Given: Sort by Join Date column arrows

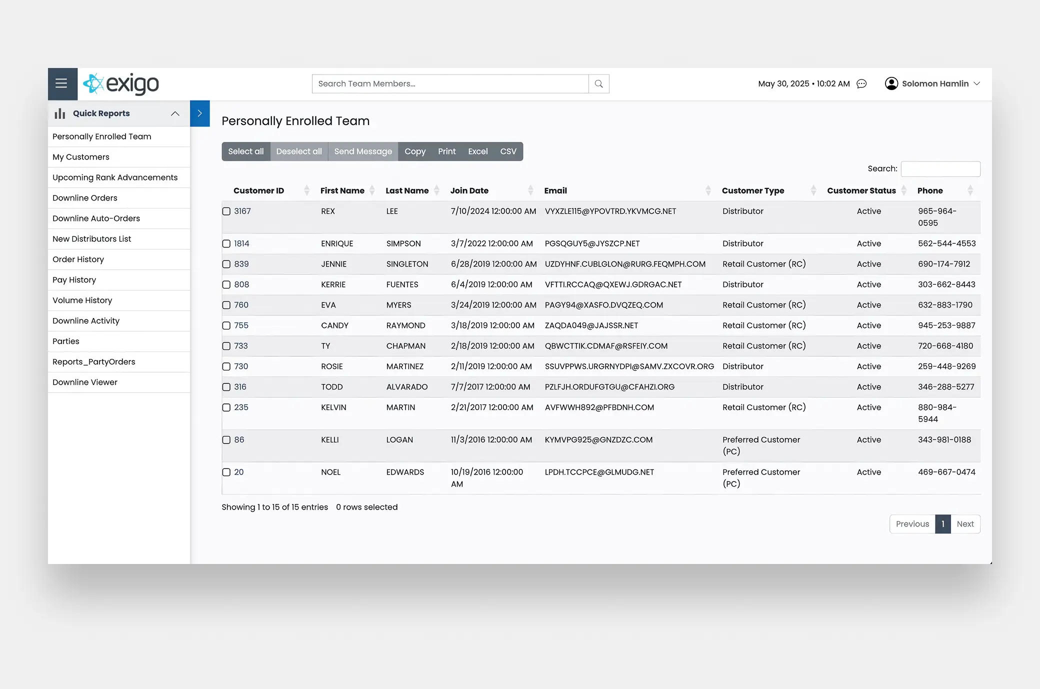Looking at the screenshot, I should [x=530, y=190].
